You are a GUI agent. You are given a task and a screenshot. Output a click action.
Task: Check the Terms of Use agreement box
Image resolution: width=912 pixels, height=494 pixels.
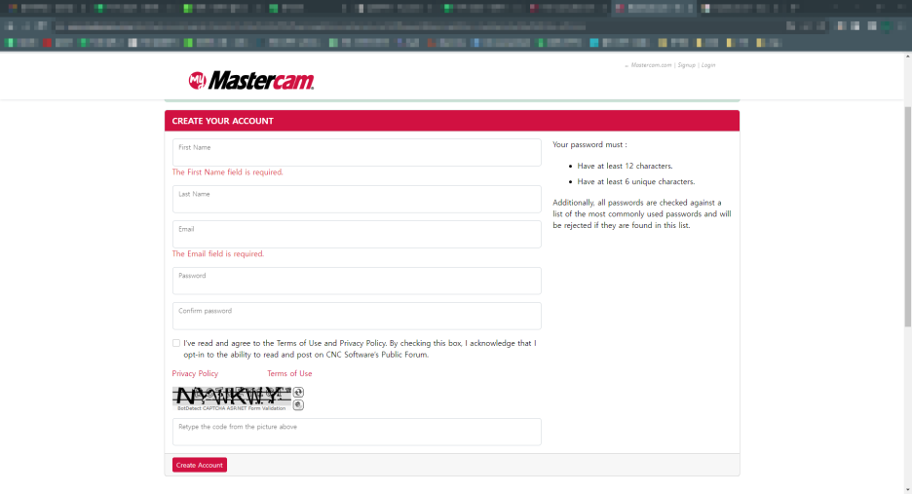click(x=176, y=343)
